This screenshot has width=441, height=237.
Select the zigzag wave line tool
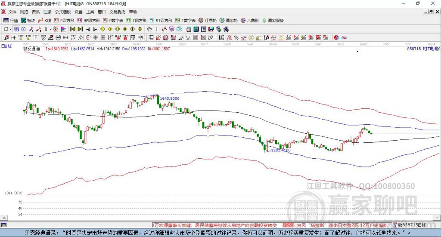coord(188,37)
